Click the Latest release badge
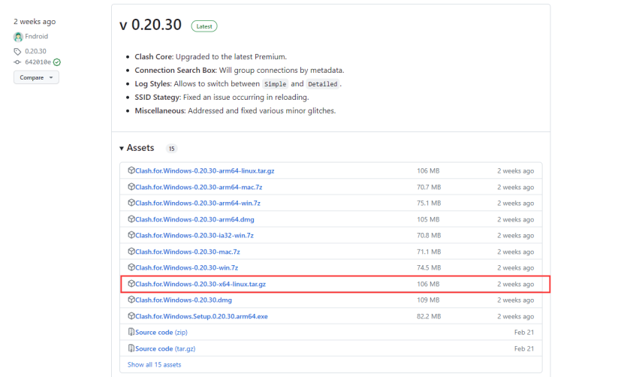Screen dimensions: 621x377 (204, 26)
